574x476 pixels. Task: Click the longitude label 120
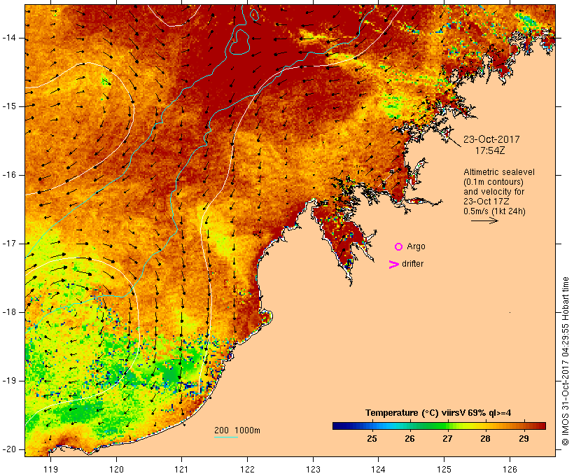pyautogui.click(x=116, y=469)
